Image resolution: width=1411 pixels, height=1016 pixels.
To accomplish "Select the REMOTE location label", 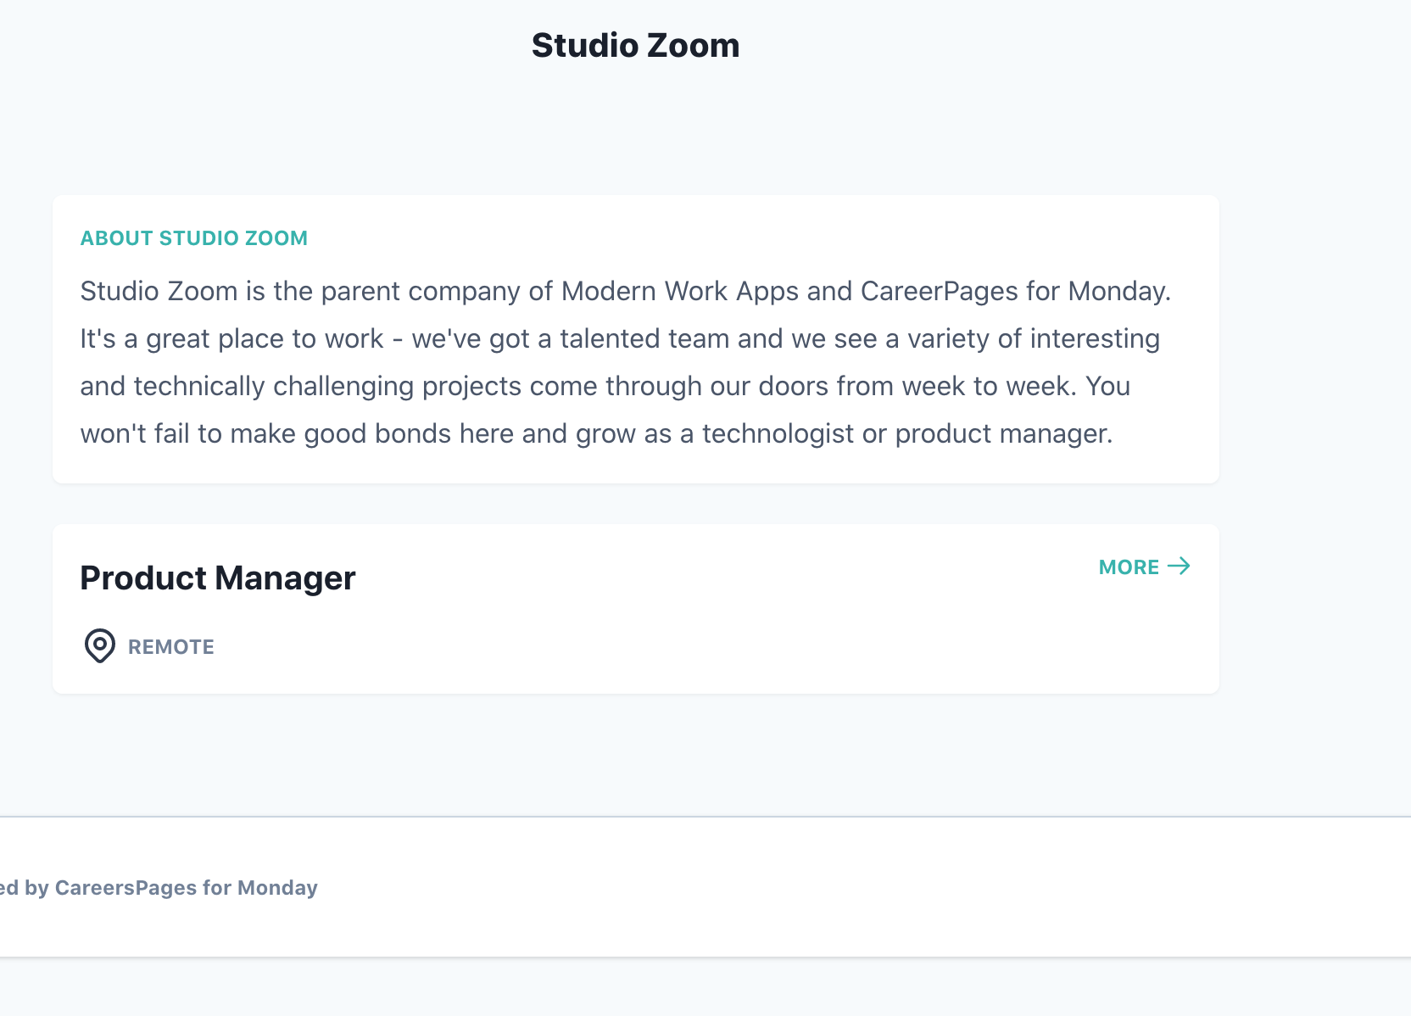I will tap(170, 647).
